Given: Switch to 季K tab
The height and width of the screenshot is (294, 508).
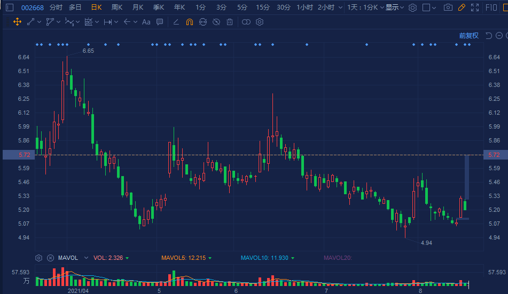Looking at the screenshot, I should coord(159,7).
